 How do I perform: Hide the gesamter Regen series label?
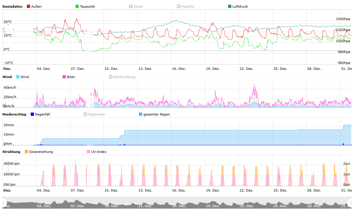click(x=156, y=114)
